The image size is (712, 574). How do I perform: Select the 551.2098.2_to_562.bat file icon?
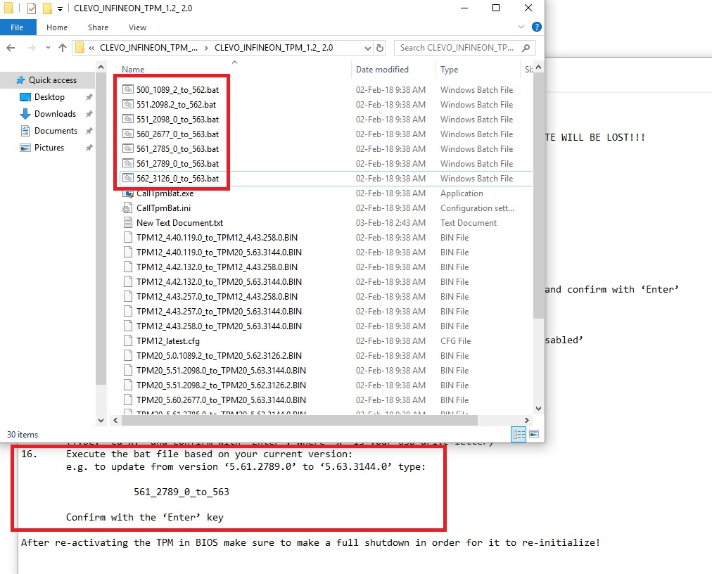point(128,104)
